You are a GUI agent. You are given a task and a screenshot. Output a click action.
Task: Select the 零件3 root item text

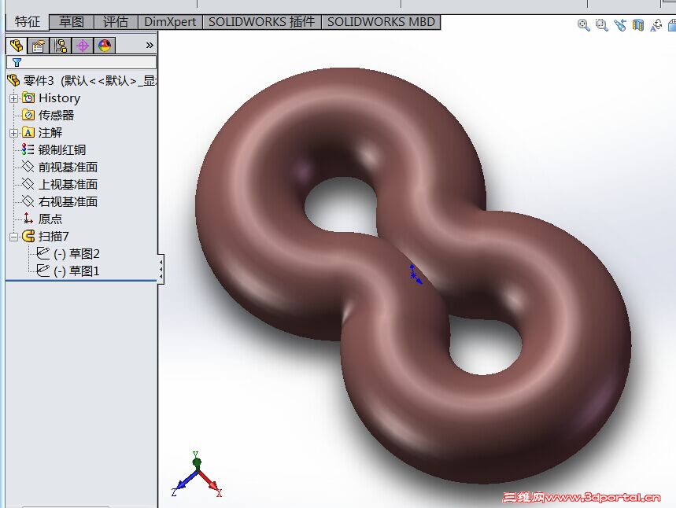[90, 80]
